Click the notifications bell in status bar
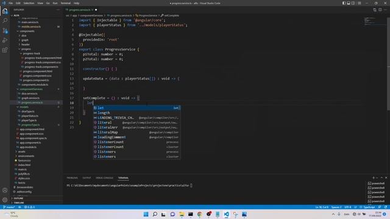 coord(386,207)
